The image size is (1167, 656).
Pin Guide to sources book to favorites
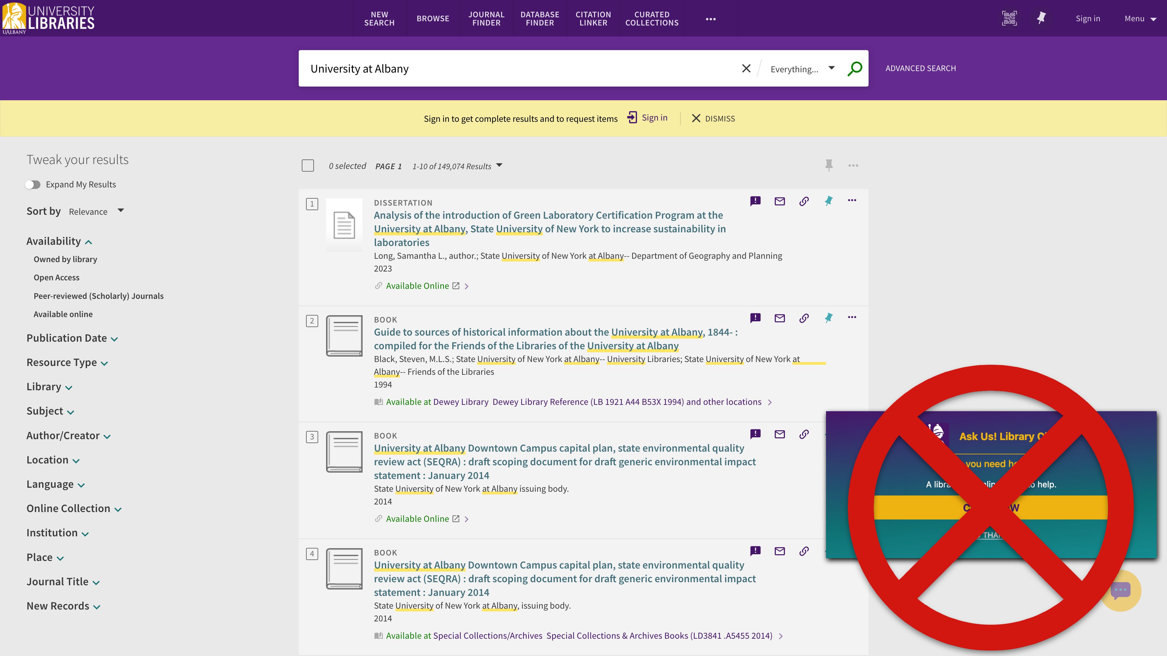click(x=828, y=318)
